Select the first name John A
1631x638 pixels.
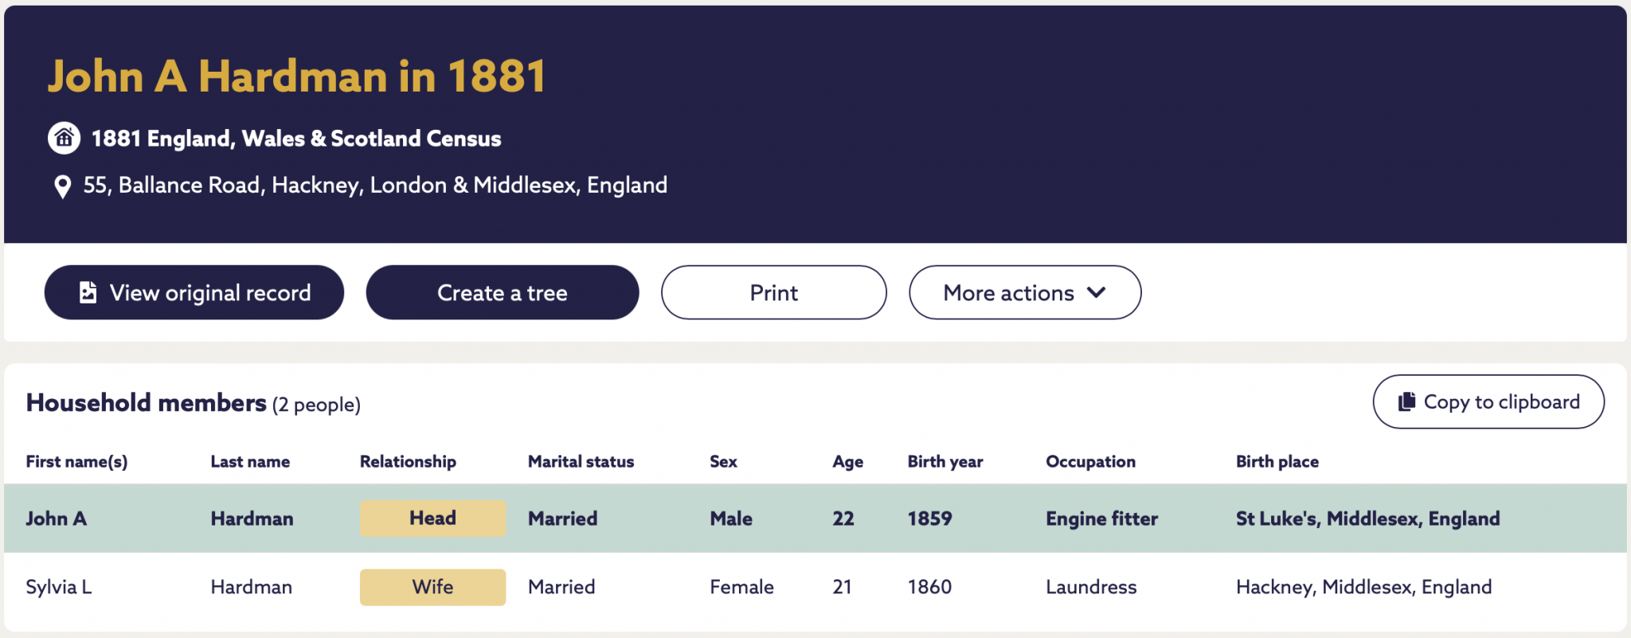coord(56,519)
